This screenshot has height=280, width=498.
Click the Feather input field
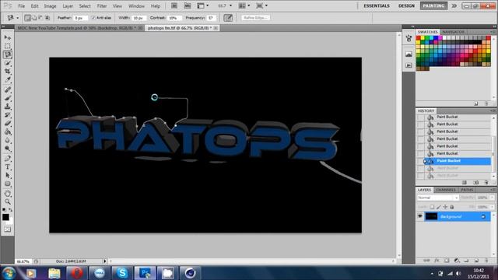pos(80,18)
